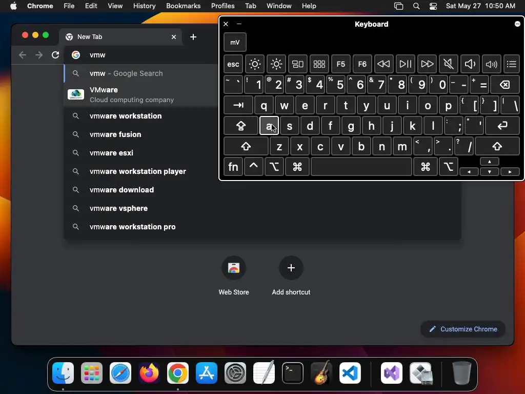
Task: Click the list icon key at function row end
Action: tap(512, 64)
